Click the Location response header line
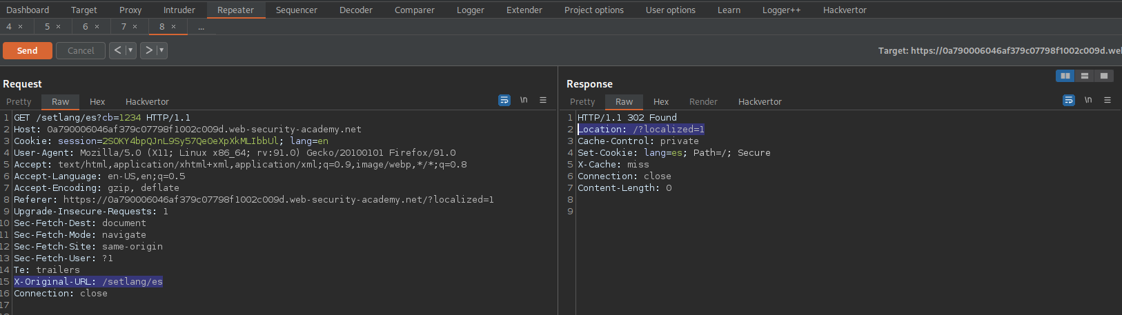 [x=641, y=129]
